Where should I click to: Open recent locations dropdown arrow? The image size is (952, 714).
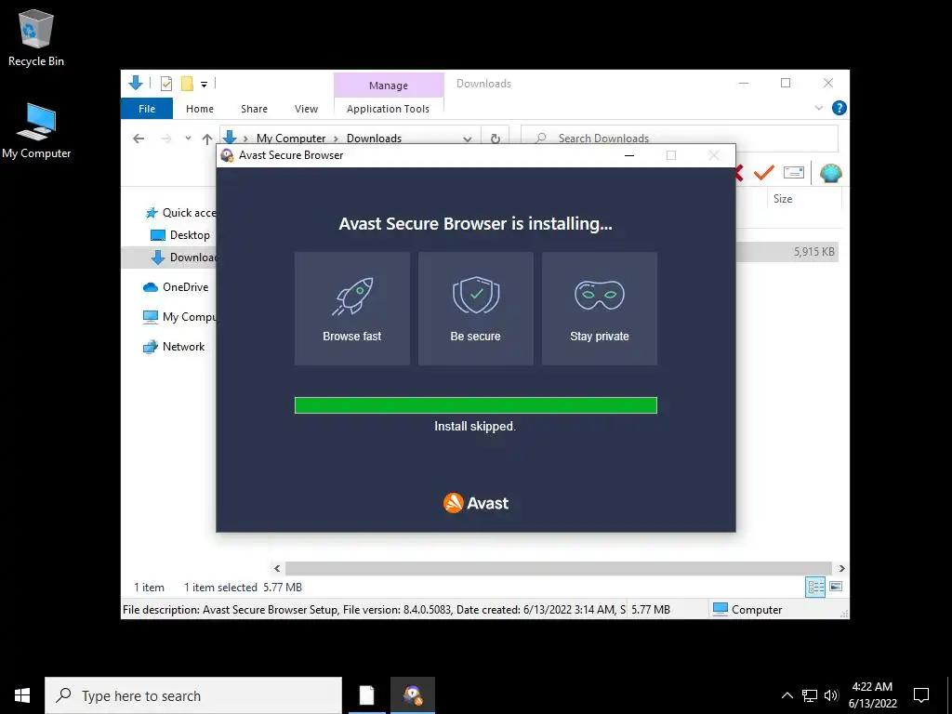pyautogui.click(x=188, y=139)
